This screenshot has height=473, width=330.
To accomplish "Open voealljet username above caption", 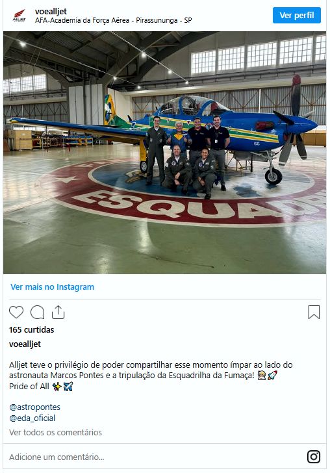I will click(25, 344).
